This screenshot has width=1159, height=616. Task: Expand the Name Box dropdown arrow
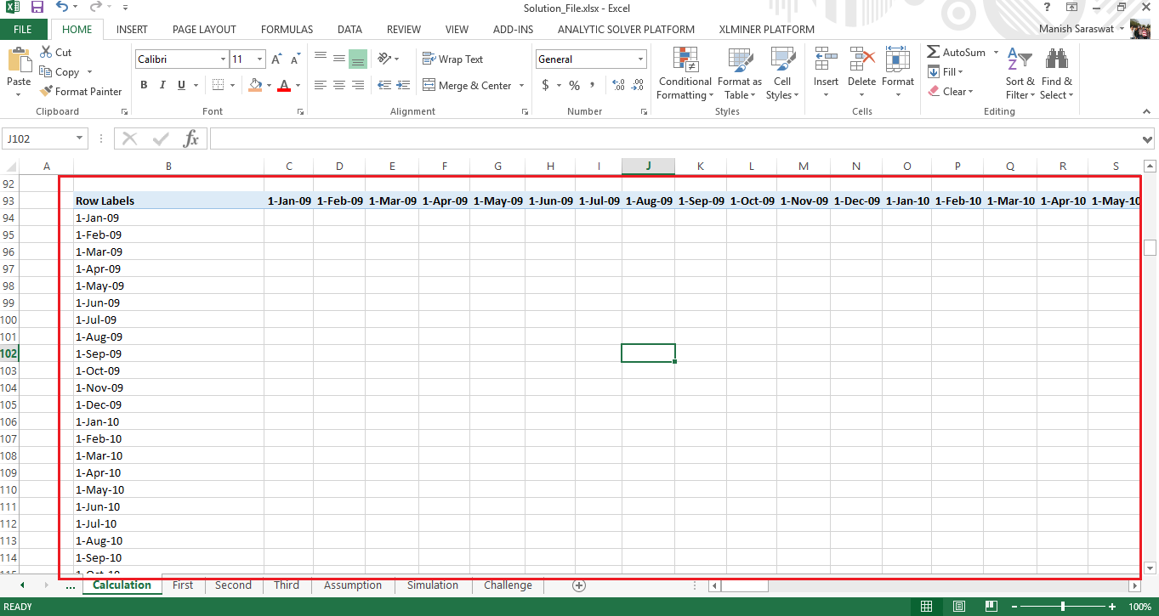pos(80,138)
